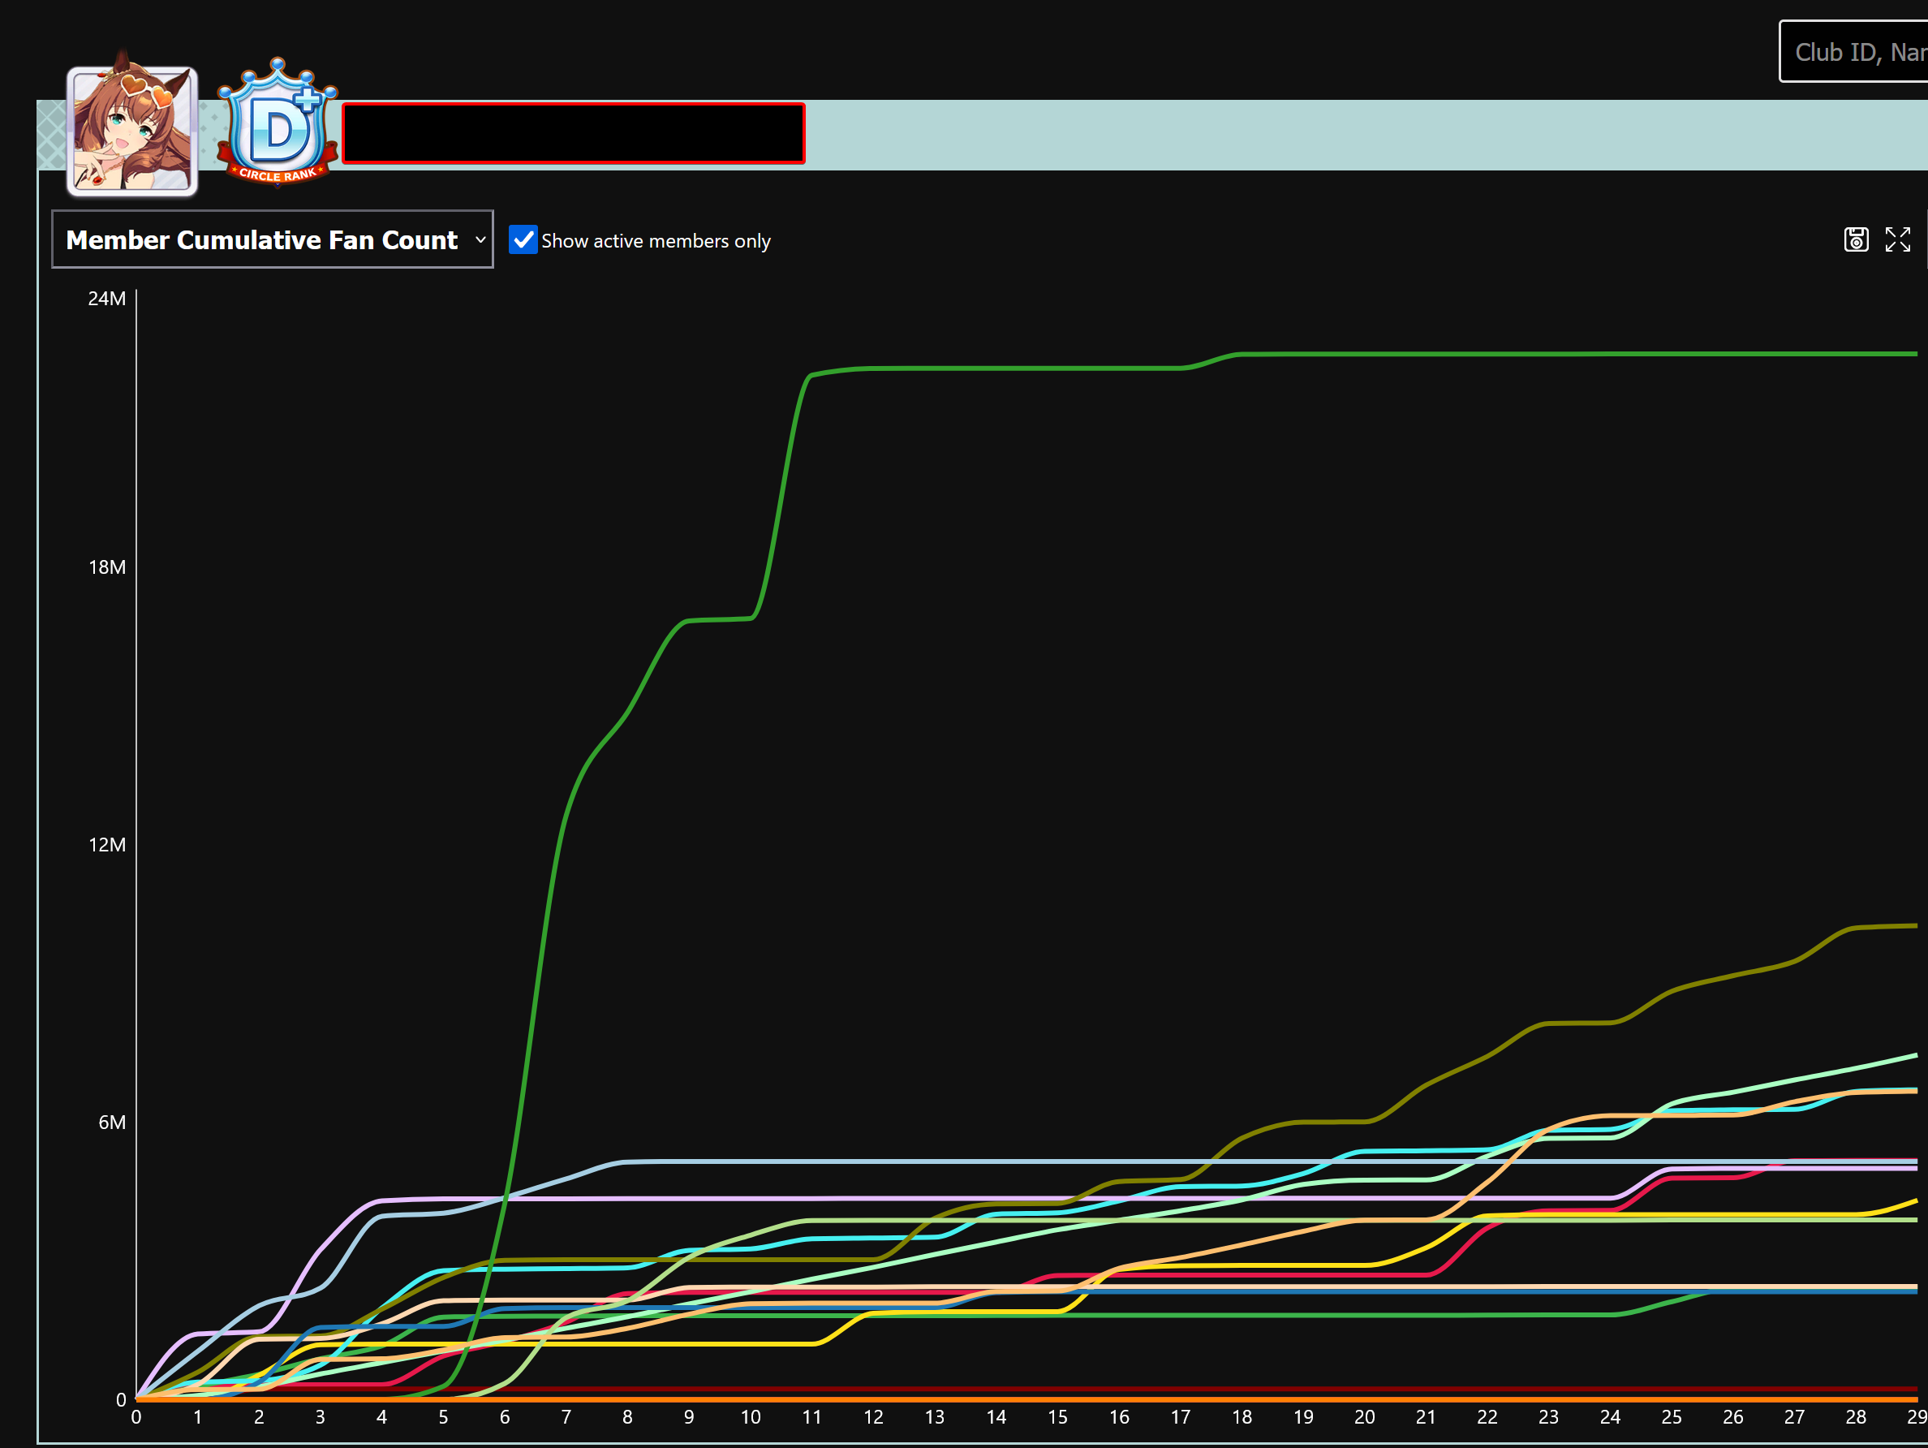Click the 18M y-axis label
The height and width of the screenshot is (1448, 1928).
[107, 567]
